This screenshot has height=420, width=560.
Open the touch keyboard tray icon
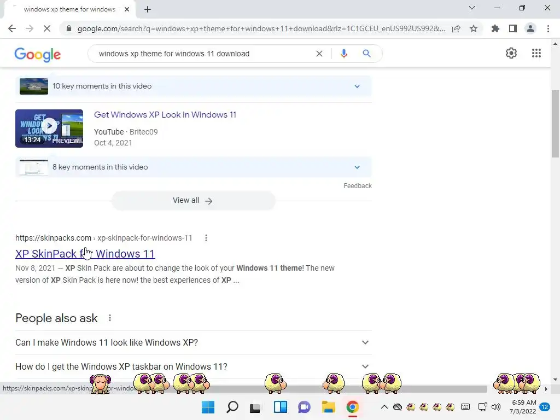coord(465,407)
